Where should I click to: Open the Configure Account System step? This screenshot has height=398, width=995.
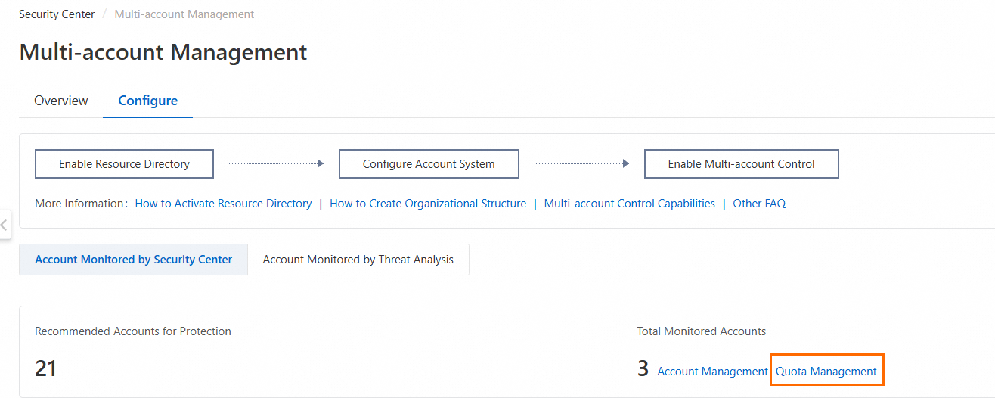pyautogui.click(x=429, y=163)
